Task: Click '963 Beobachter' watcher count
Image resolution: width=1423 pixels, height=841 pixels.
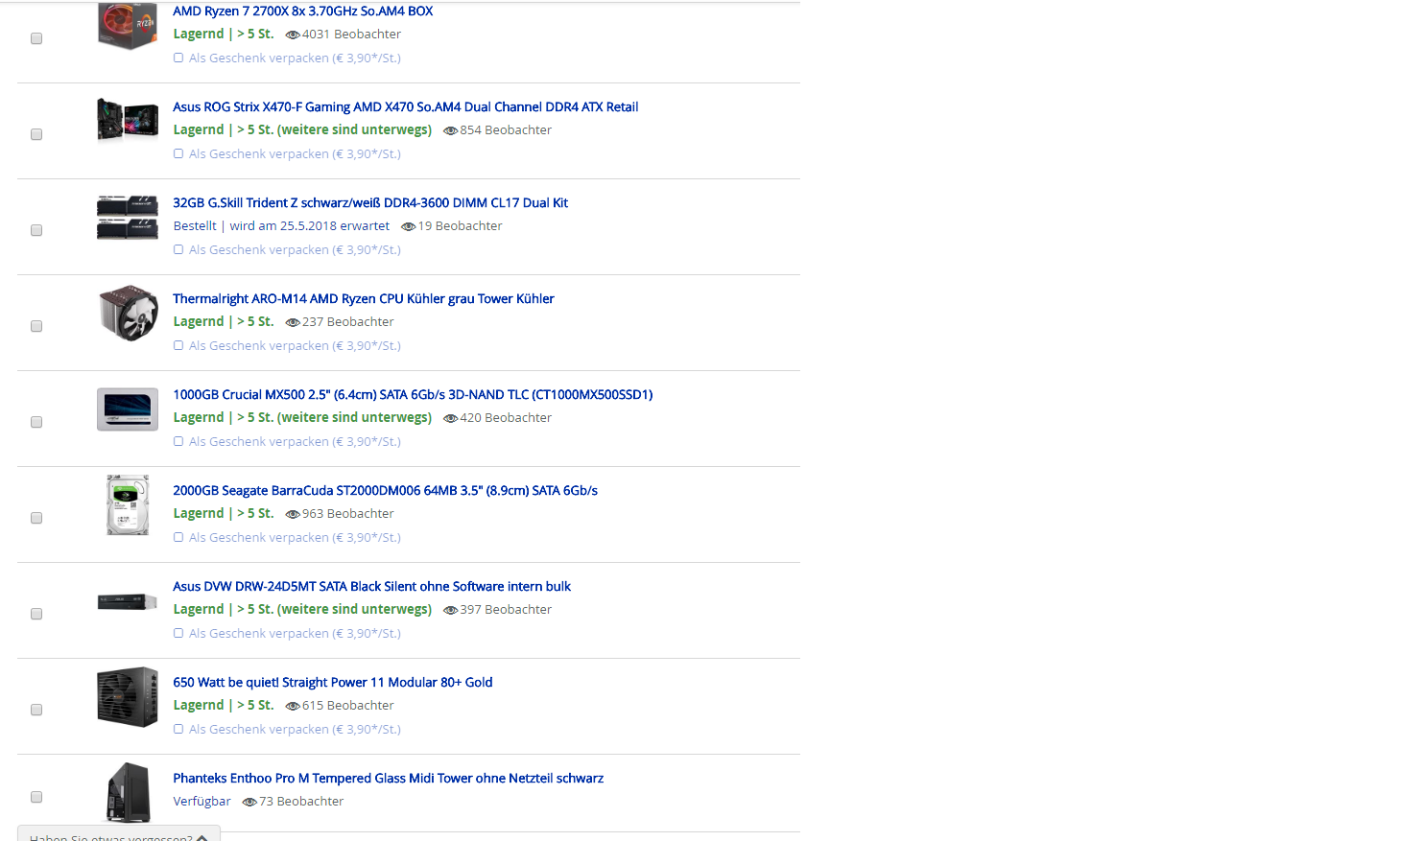Action: pos(347,514)
